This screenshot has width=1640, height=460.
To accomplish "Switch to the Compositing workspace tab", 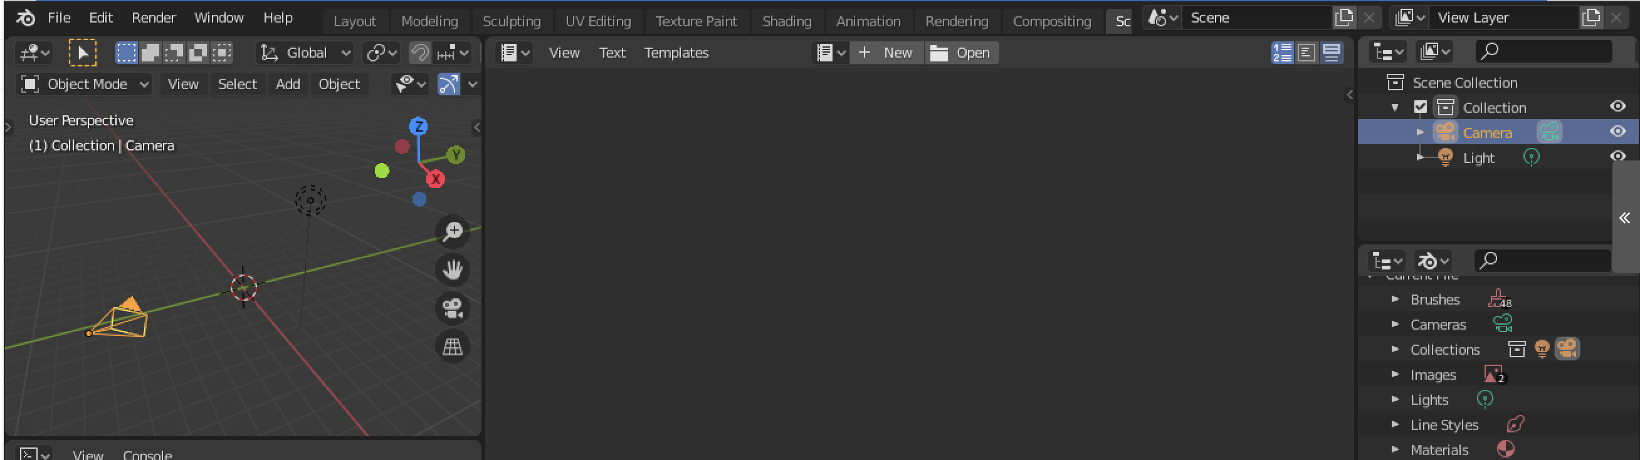I will pyautogui.click(x=1052, y=22).
